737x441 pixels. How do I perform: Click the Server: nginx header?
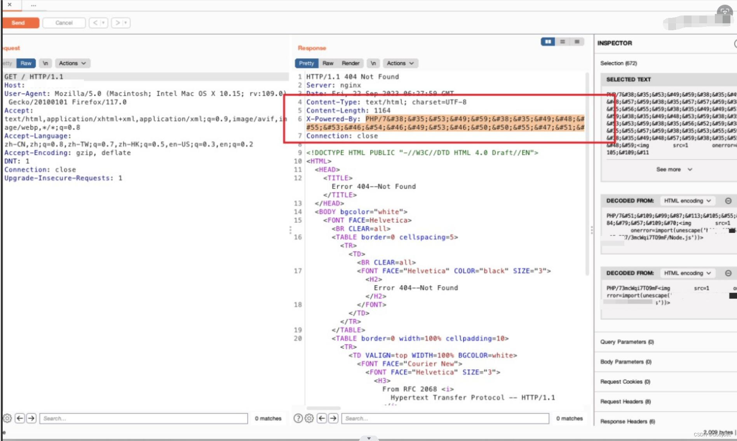tap(333, 85)
